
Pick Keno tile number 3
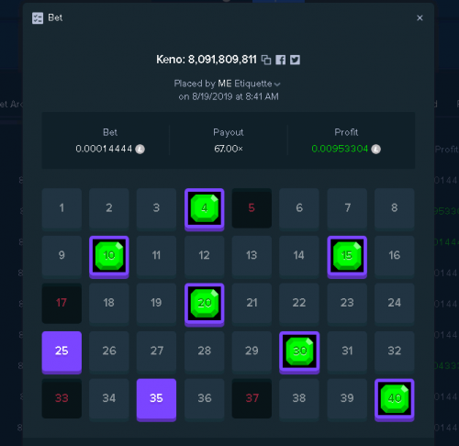click(x=156, y=209)
